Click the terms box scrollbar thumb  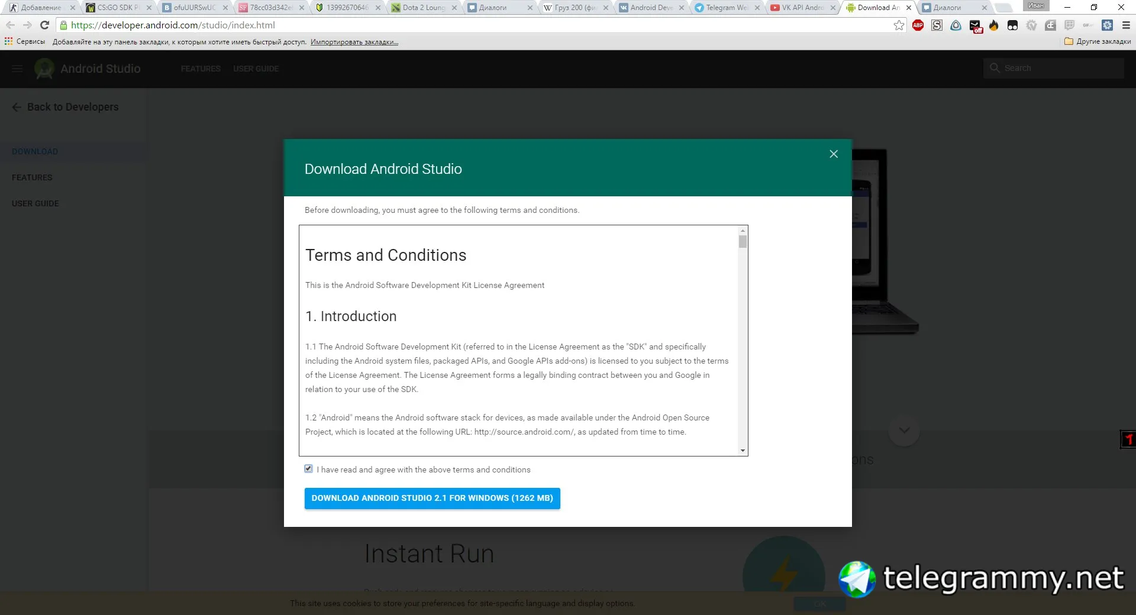[x=743, y=242]
